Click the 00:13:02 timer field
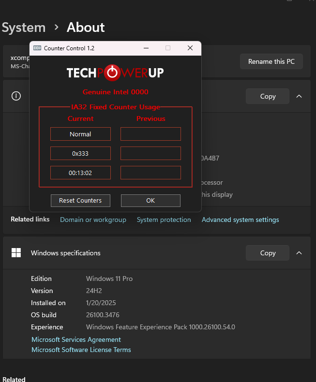Viewport: 316px width, 382px height. coord(80,173)
